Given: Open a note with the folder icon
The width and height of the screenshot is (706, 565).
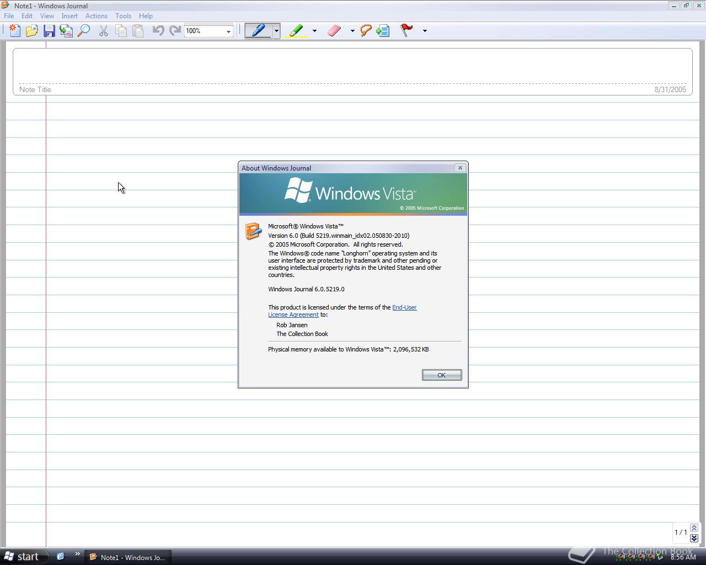Looking at the screenshot, I should [x=32, y=31].
